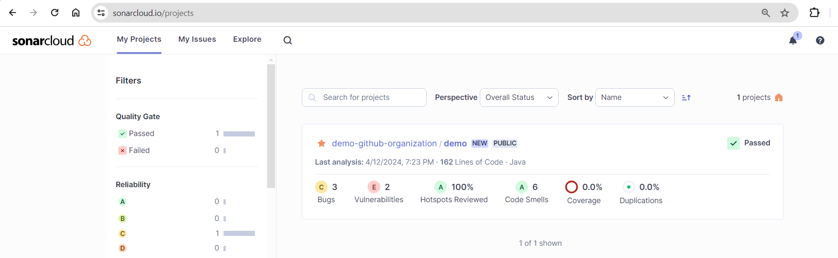838x258 pixels.
Task: Click the browser forward arrow
Action: (33, 13)
